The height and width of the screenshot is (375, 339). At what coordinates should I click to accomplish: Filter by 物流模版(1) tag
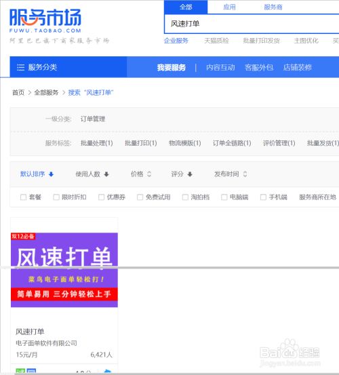click(185, 143)
